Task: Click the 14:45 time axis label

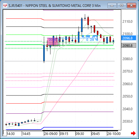Action: pyautogui.click(x=26, y=134)
